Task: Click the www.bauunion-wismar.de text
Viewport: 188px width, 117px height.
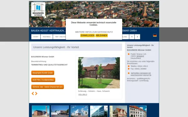Action: pyautogui.click(x=141, y=75)
